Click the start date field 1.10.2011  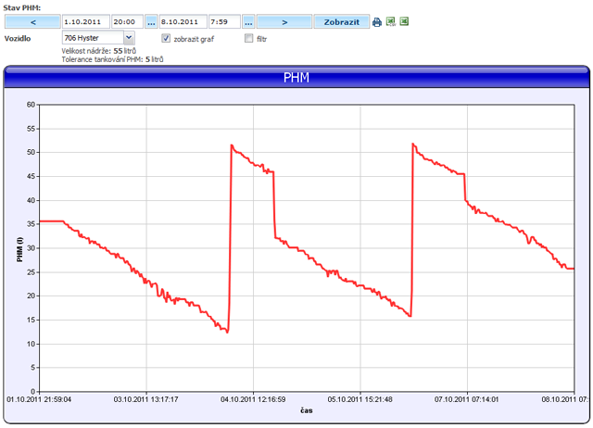85,21
